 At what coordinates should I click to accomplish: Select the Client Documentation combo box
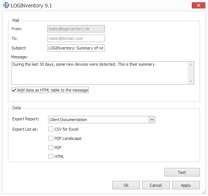tap(102, 120)
